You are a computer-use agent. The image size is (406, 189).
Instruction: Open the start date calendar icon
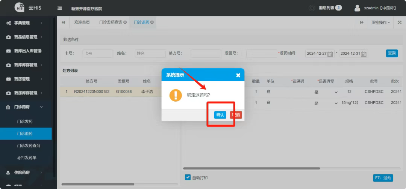pyautogui.click(x=330, y=54)
